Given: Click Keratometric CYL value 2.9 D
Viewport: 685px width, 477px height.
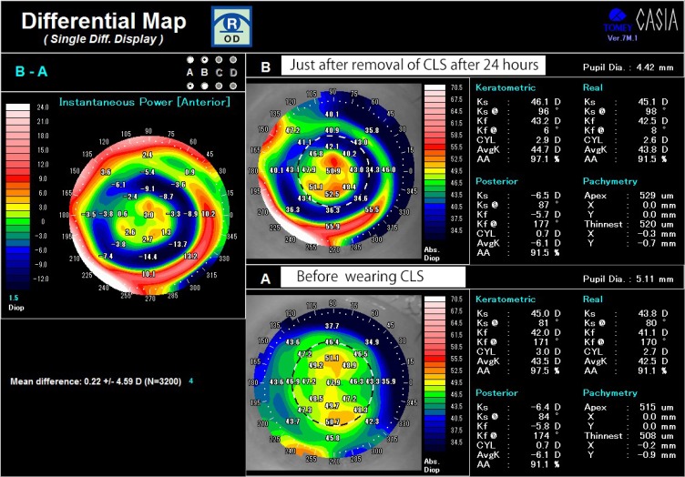Looking at the screenshot, I should tap(548, 140).
